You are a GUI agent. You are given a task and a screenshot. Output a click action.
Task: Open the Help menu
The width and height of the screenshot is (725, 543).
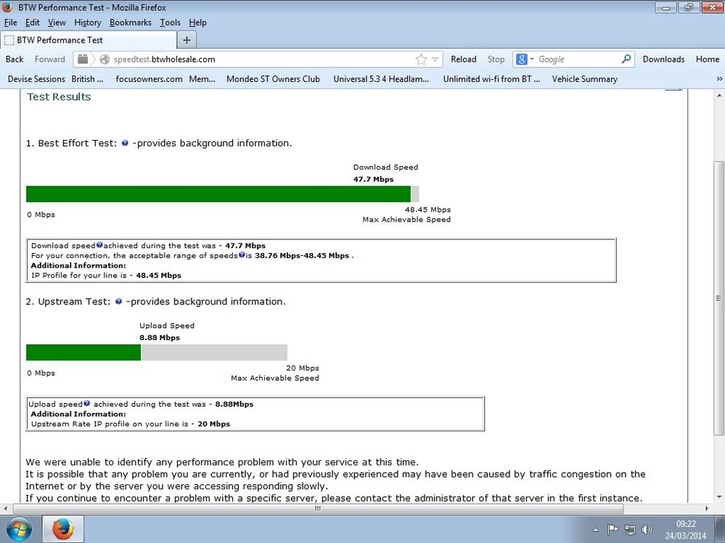click(x=197, y=22)
